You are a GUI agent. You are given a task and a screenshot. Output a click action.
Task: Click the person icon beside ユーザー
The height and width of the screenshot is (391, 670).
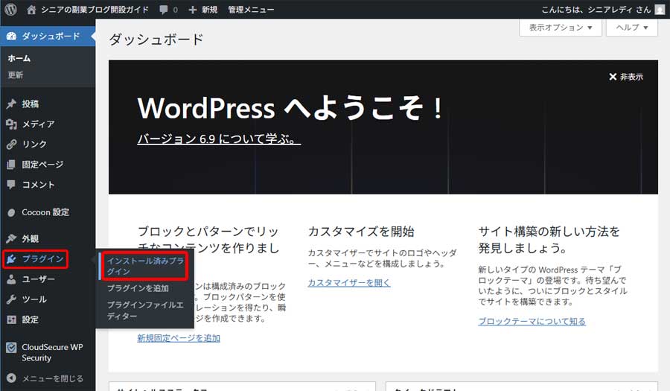[11, 279]
